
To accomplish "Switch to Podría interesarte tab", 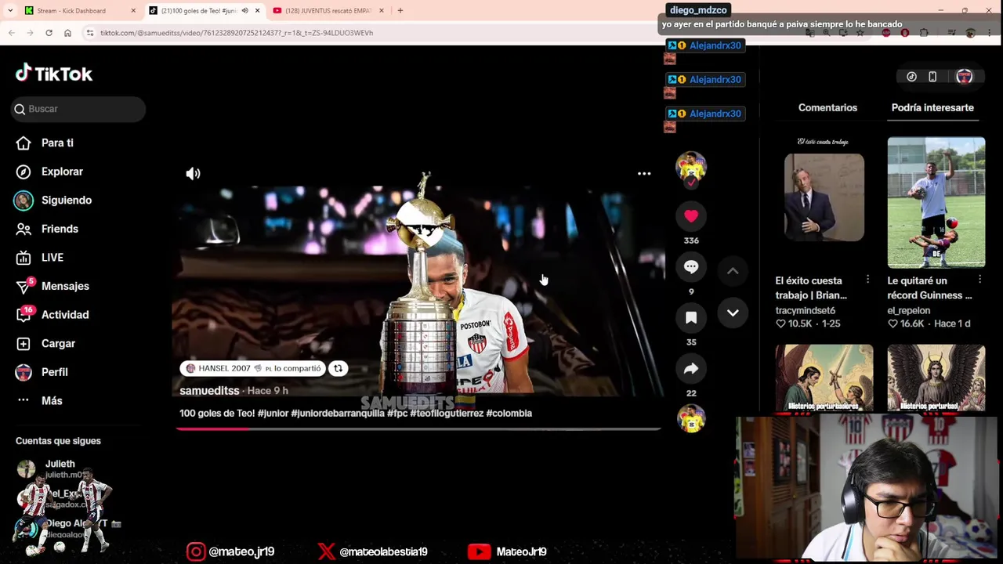I will (932, 107).
